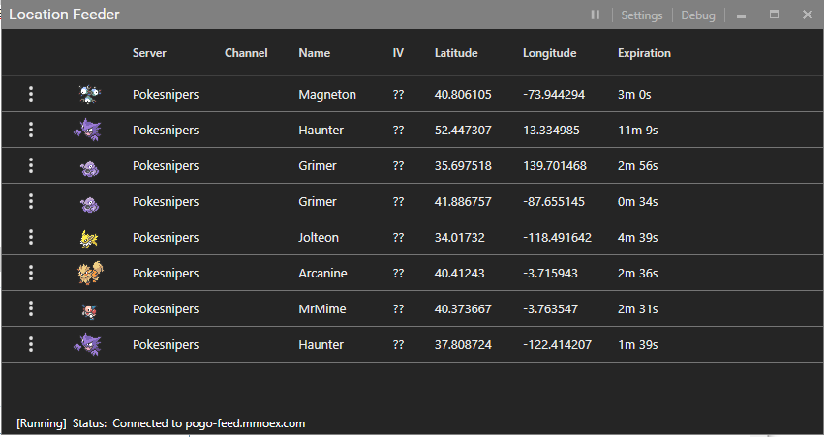Select the Magneton name cell
Viewport: 826px width, 437px height.
[x=327, y=95]
